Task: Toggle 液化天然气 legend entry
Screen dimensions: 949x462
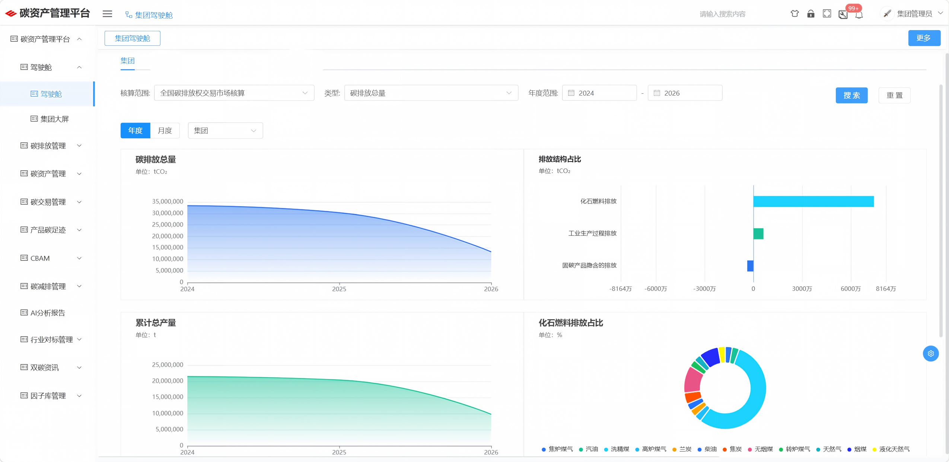Action: [891, 449]
